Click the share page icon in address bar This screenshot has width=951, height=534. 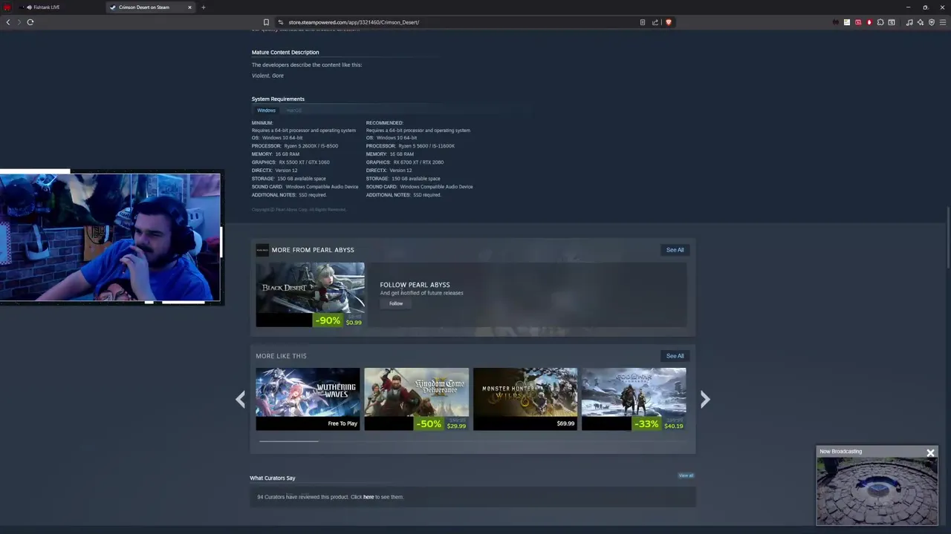click(655, 22)
